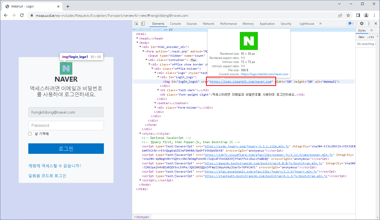Show more DevTools tabs chevron
Image resolution: width=380 pixels, height=220 pixels.
320,23
